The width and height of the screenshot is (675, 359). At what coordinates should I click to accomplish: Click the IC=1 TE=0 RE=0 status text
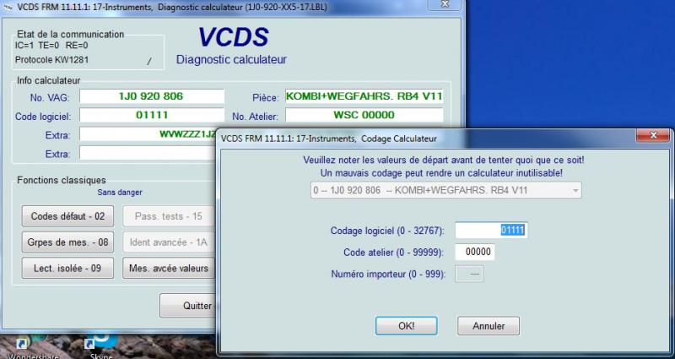pos(51,46)
